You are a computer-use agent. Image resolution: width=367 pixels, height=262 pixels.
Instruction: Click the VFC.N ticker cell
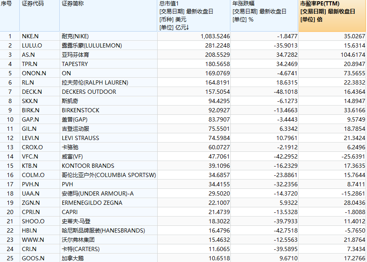coord(40,156)
